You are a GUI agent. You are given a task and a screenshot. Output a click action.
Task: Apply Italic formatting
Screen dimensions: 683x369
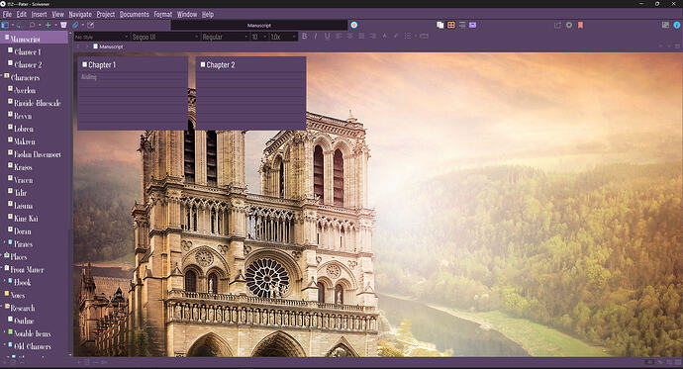click(316, 37)
